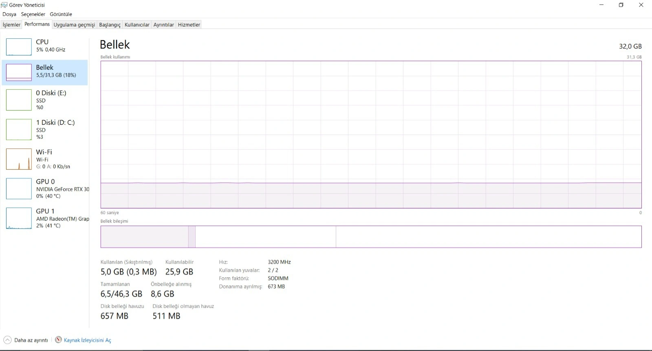The height and width of the screenshot is (351, 652).
Task: Click the AMD Radeon(TM) graphics entry text
Action: point(63,219)
